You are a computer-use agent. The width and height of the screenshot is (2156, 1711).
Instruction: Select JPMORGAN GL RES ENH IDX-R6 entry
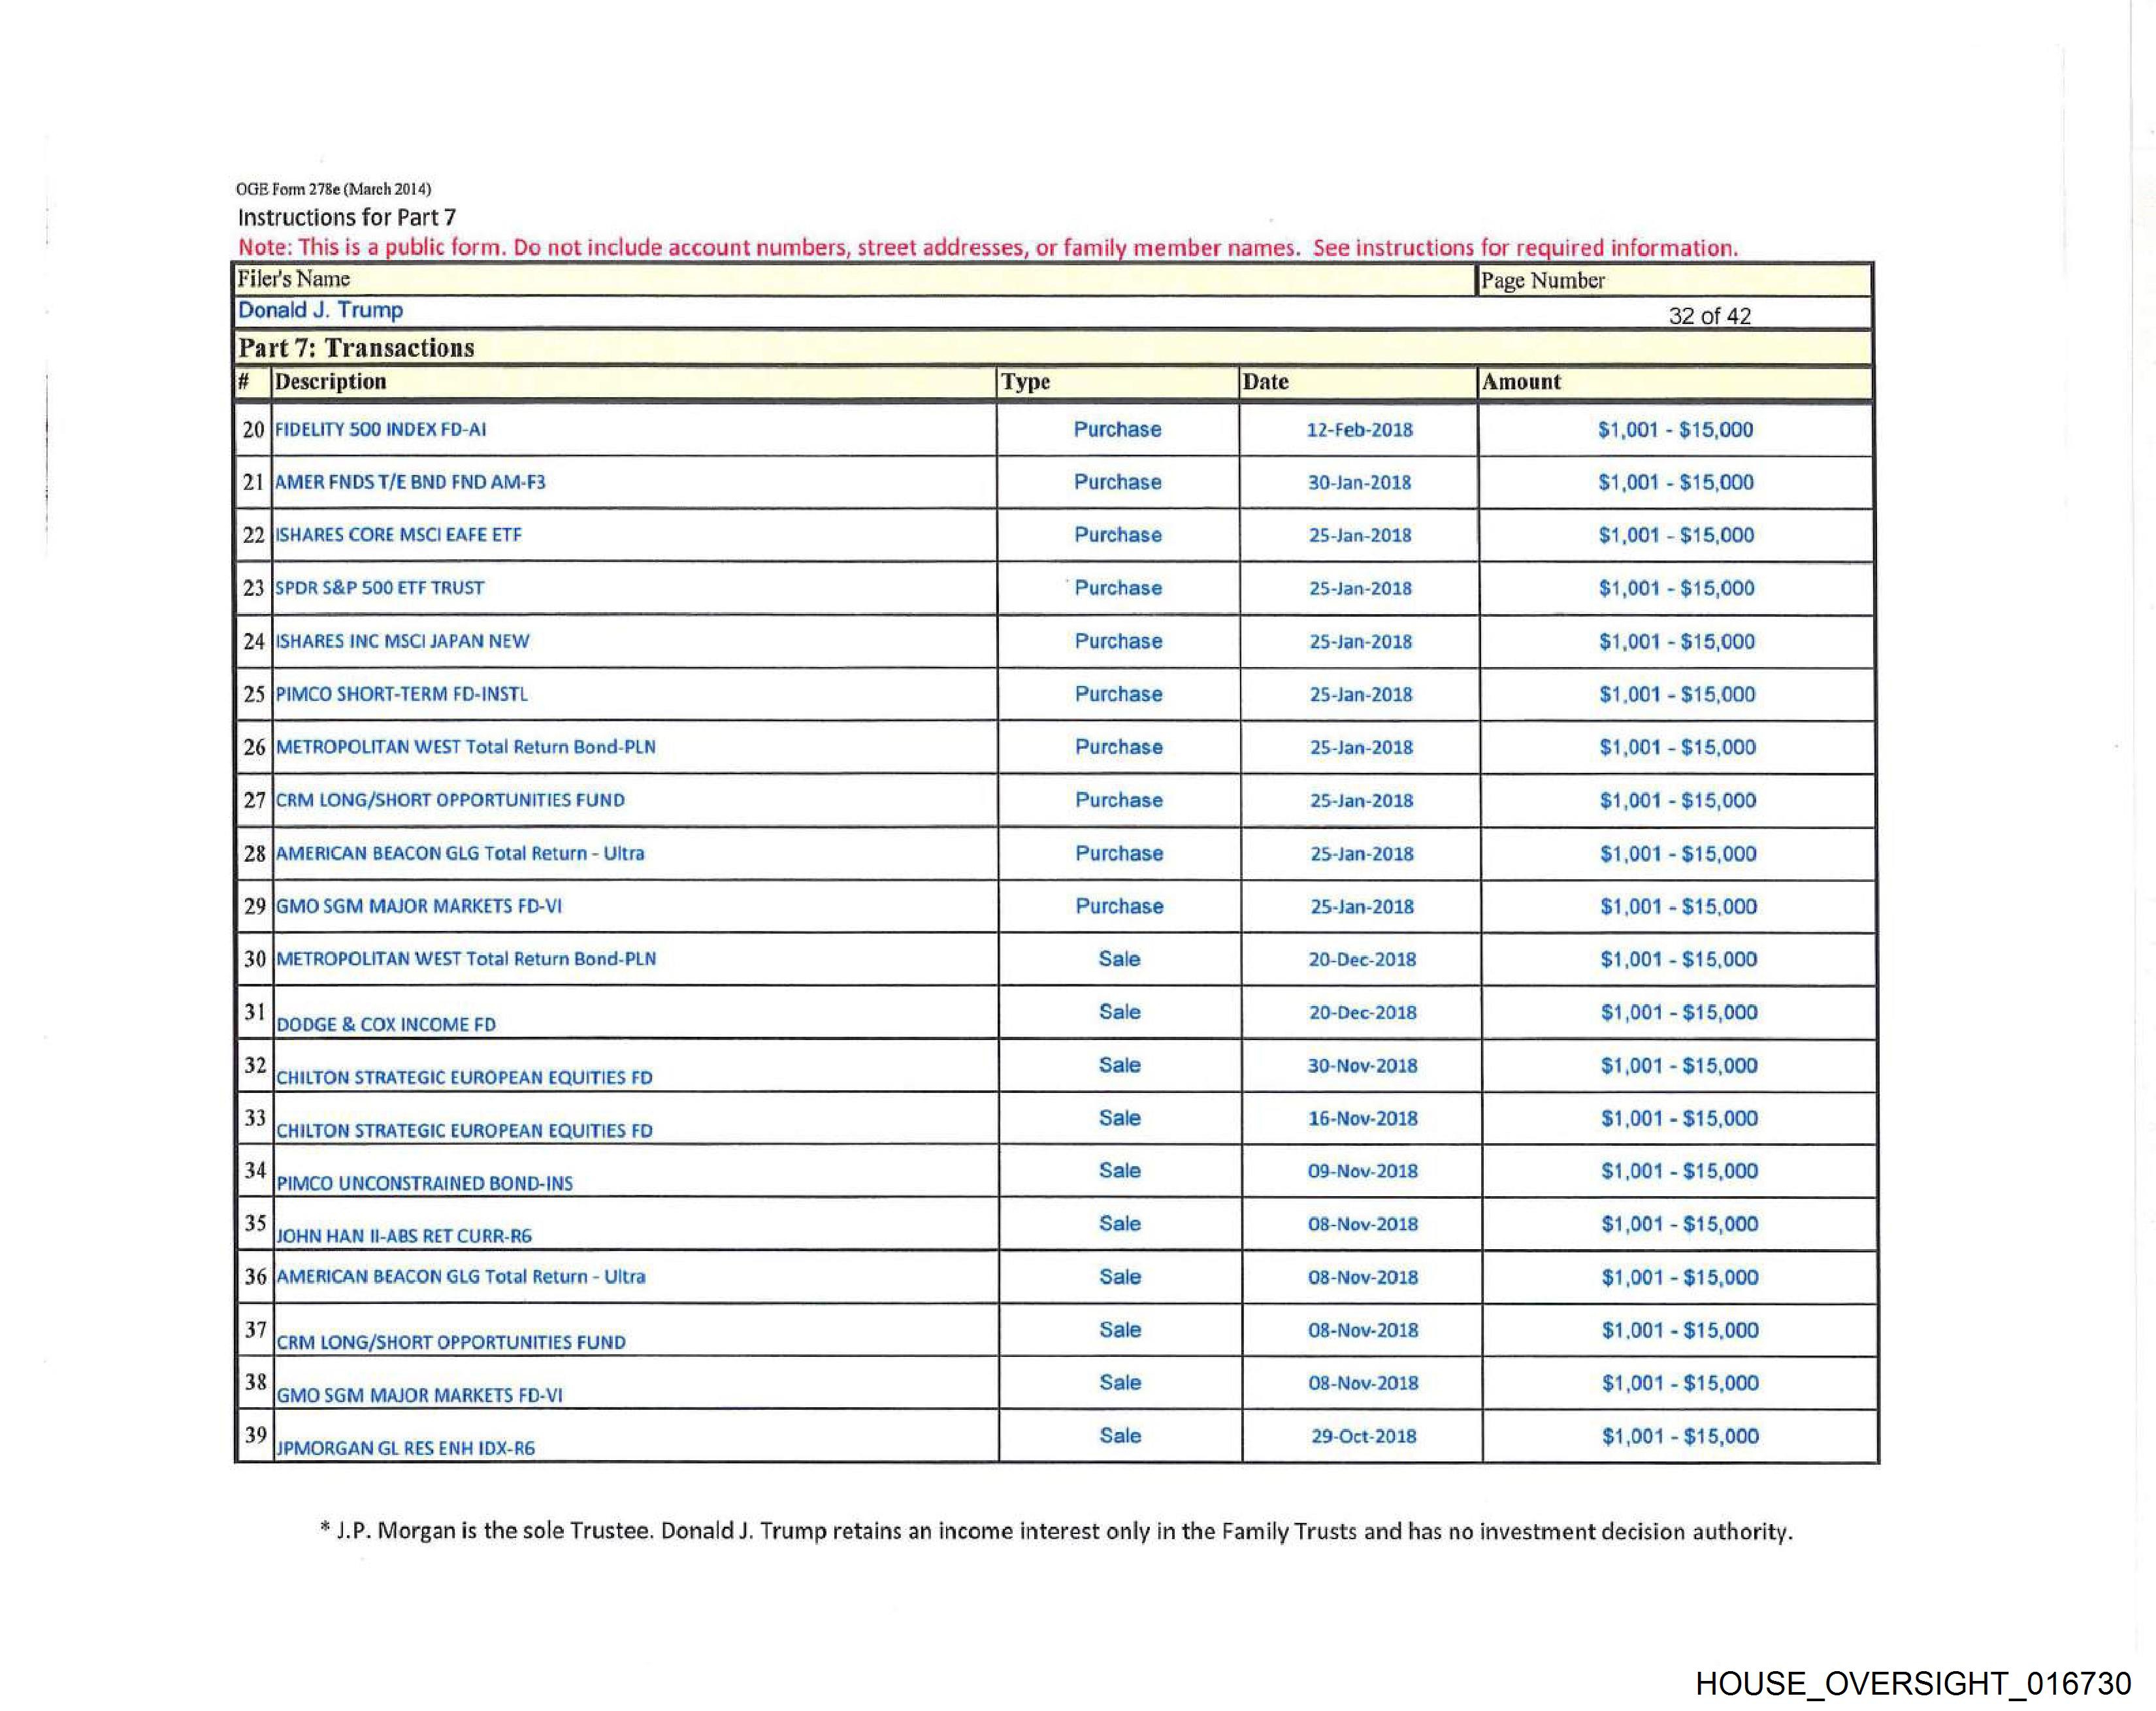point(405,1448)
